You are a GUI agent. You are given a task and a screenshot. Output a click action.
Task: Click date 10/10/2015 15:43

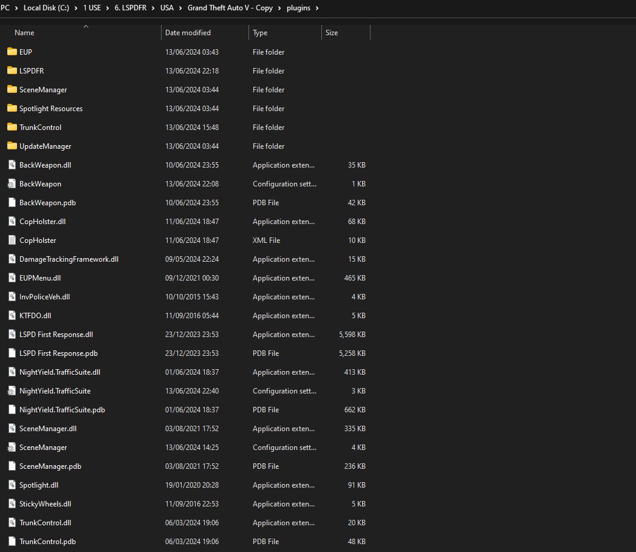tap(192, 297)
